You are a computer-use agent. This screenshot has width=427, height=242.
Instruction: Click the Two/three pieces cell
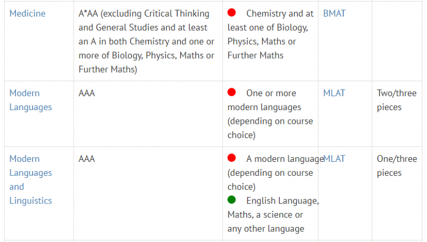397,100
